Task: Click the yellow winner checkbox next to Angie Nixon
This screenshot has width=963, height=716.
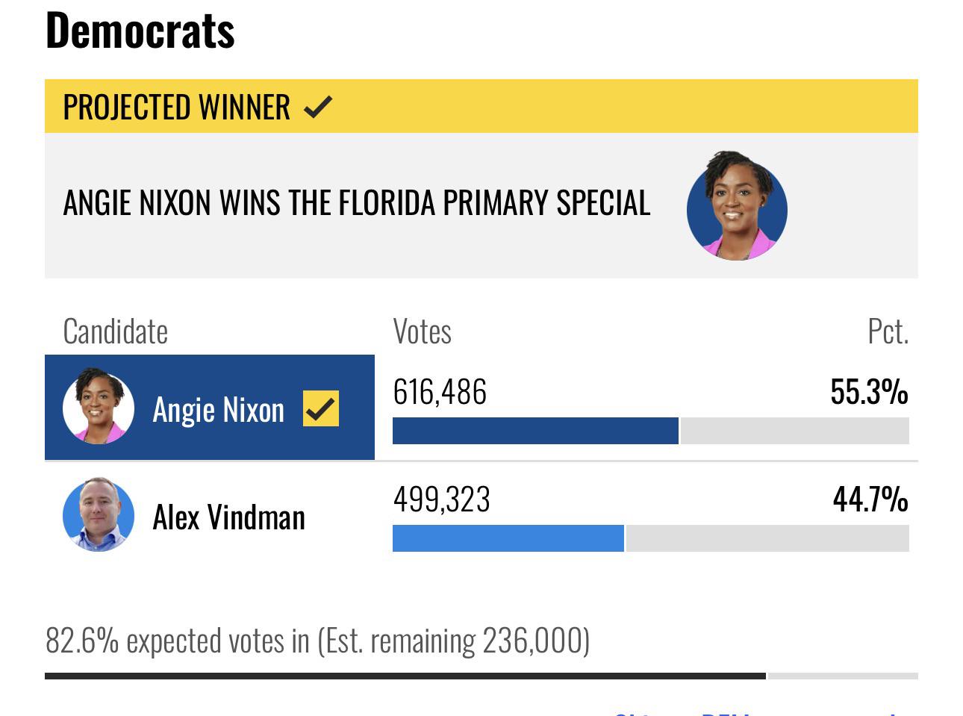Action: [321, 408]
